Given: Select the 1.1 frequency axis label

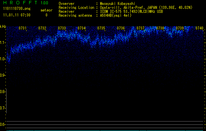Looking at the screenshot, I should pos(3,43).
